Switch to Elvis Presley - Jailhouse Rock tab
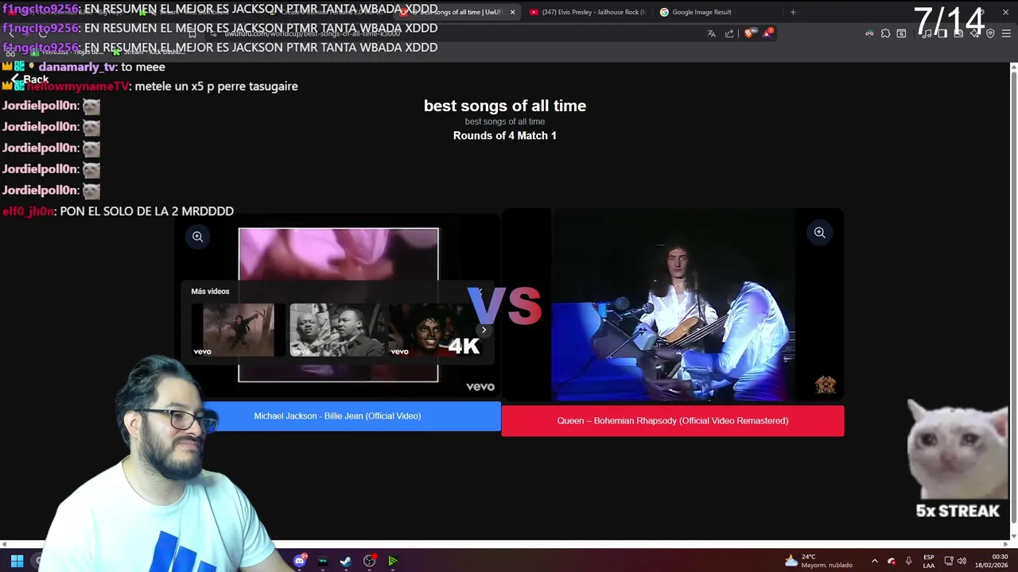Image resolution: width=1018 pixels, height=572 pixels. click(587, 12)
